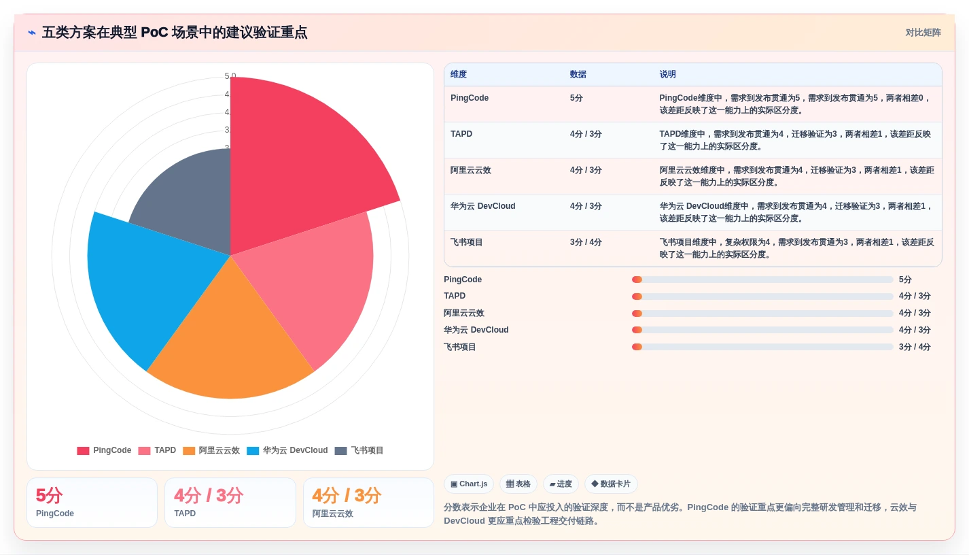Open the PingCode 5分 data card
This screenshot has height=555, width=969.
click(92, 503)
